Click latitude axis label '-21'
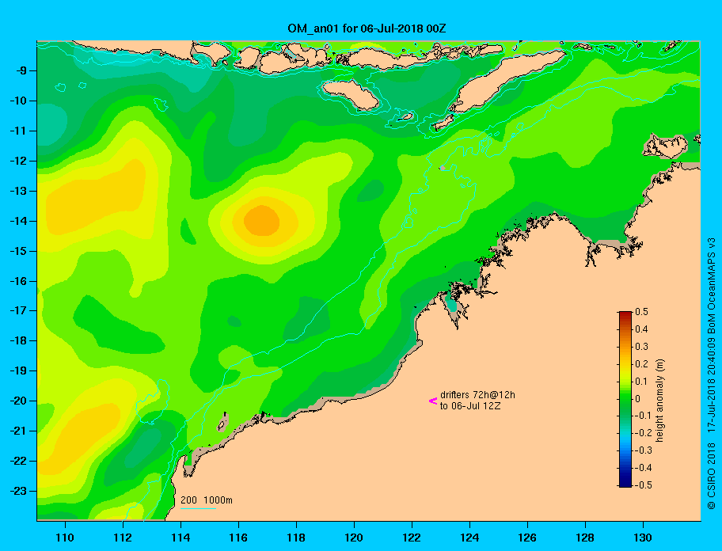This screenshot has width=722, height=551. (19, 431)
